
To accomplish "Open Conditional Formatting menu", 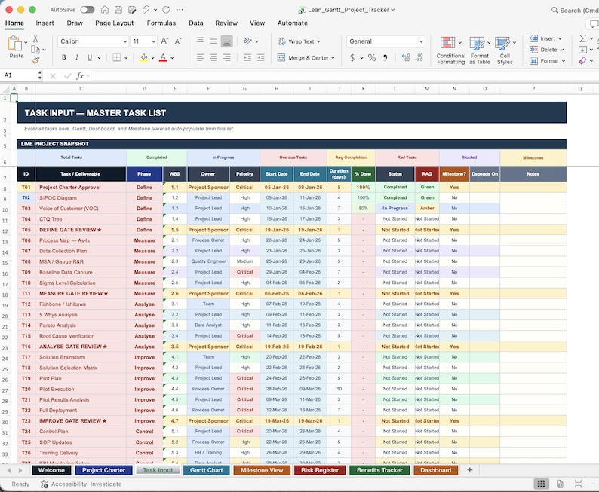I will (x=451, y=50).
